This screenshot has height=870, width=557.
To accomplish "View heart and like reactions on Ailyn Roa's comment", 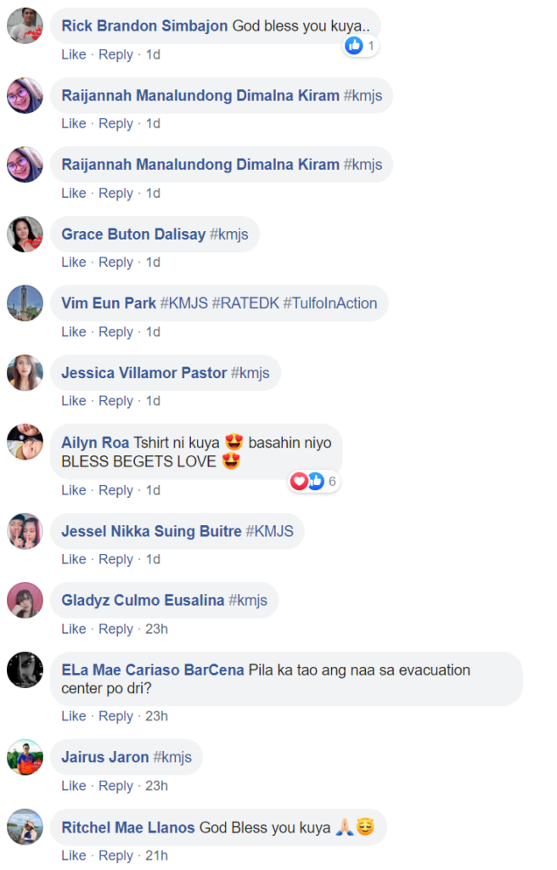I will 314,481.
